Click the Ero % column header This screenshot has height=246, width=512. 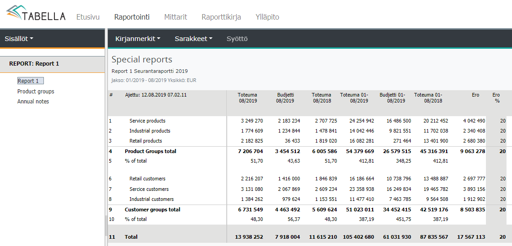point(496,97)
